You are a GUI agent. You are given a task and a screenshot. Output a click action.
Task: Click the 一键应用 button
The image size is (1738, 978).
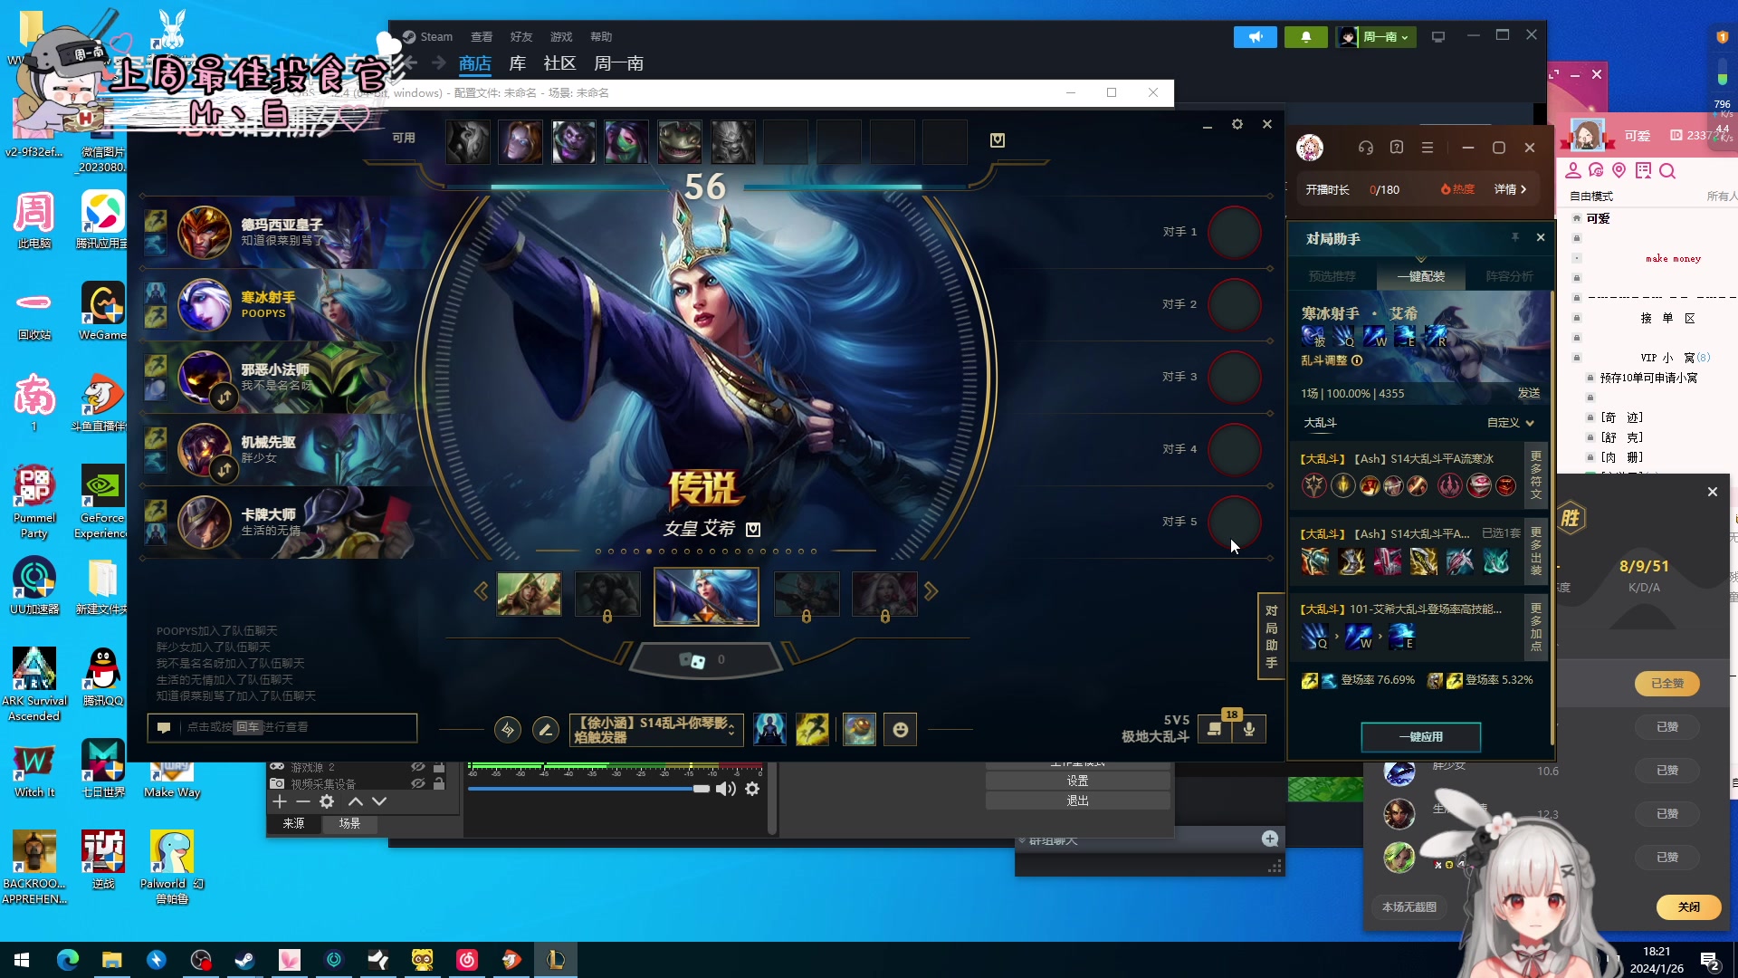coord(1421,737)
